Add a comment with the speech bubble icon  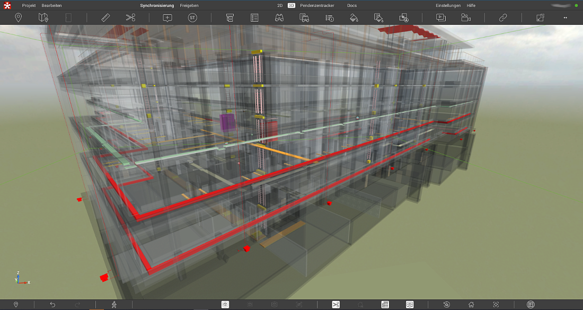click(167, 17)
